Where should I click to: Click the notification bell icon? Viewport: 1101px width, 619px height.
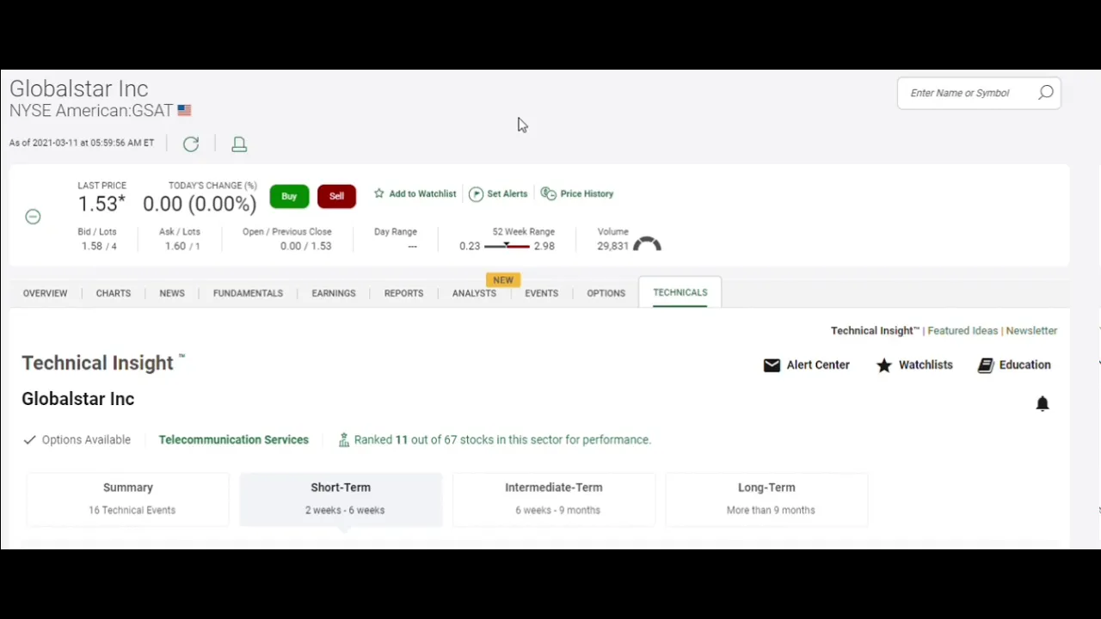tap(1043, 403)
